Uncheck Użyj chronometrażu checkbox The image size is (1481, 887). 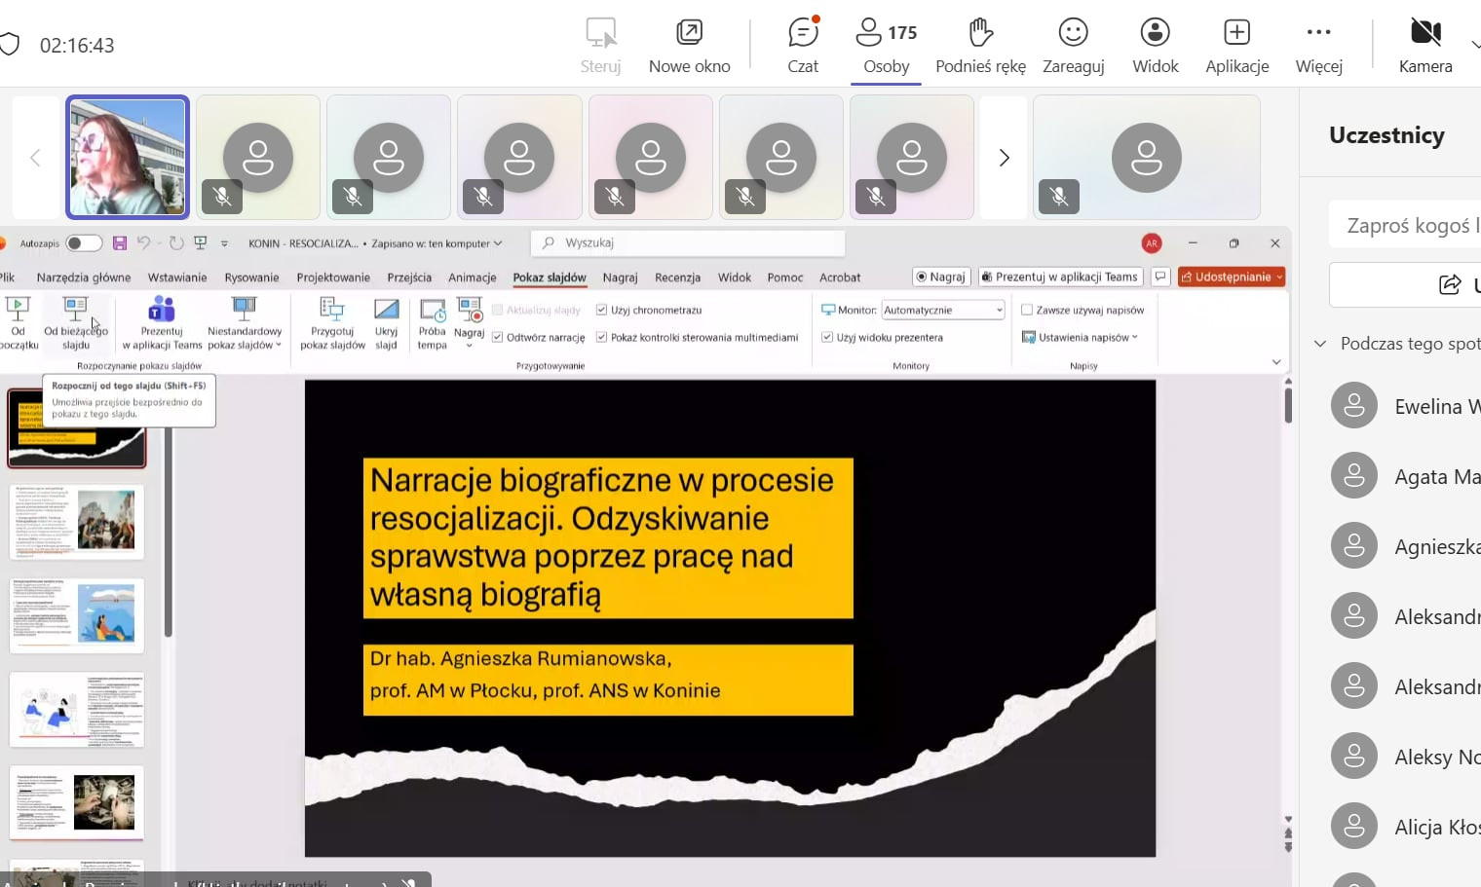pos(602,311)
